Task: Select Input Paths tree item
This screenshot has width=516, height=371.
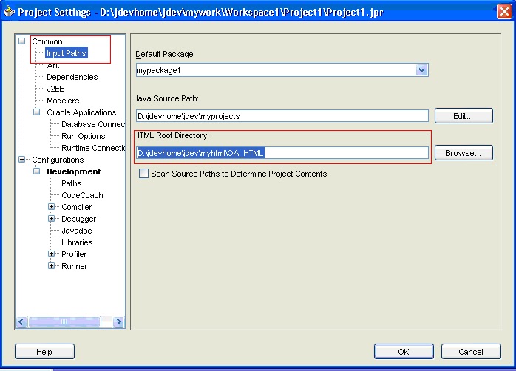Action: coord(66,53)
